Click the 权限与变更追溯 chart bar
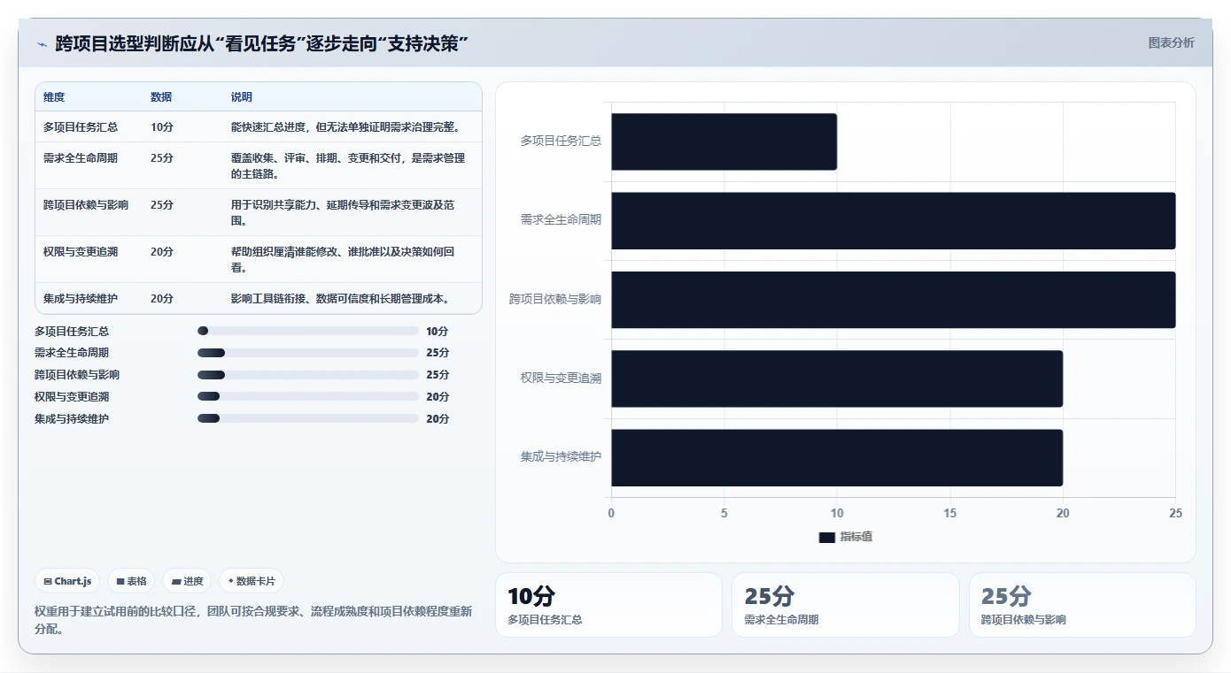The image size is (1231, 673). 837,379
